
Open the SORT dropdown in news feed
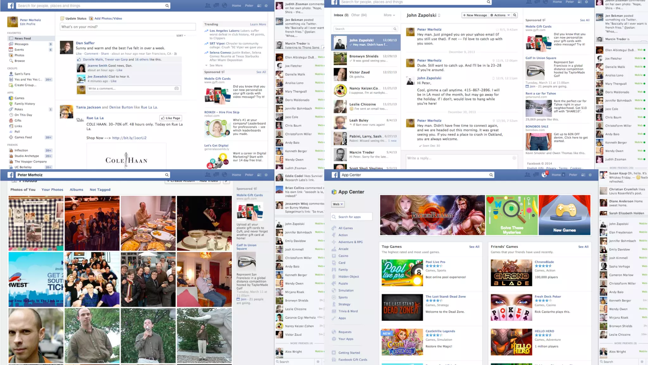pos(181,35)
